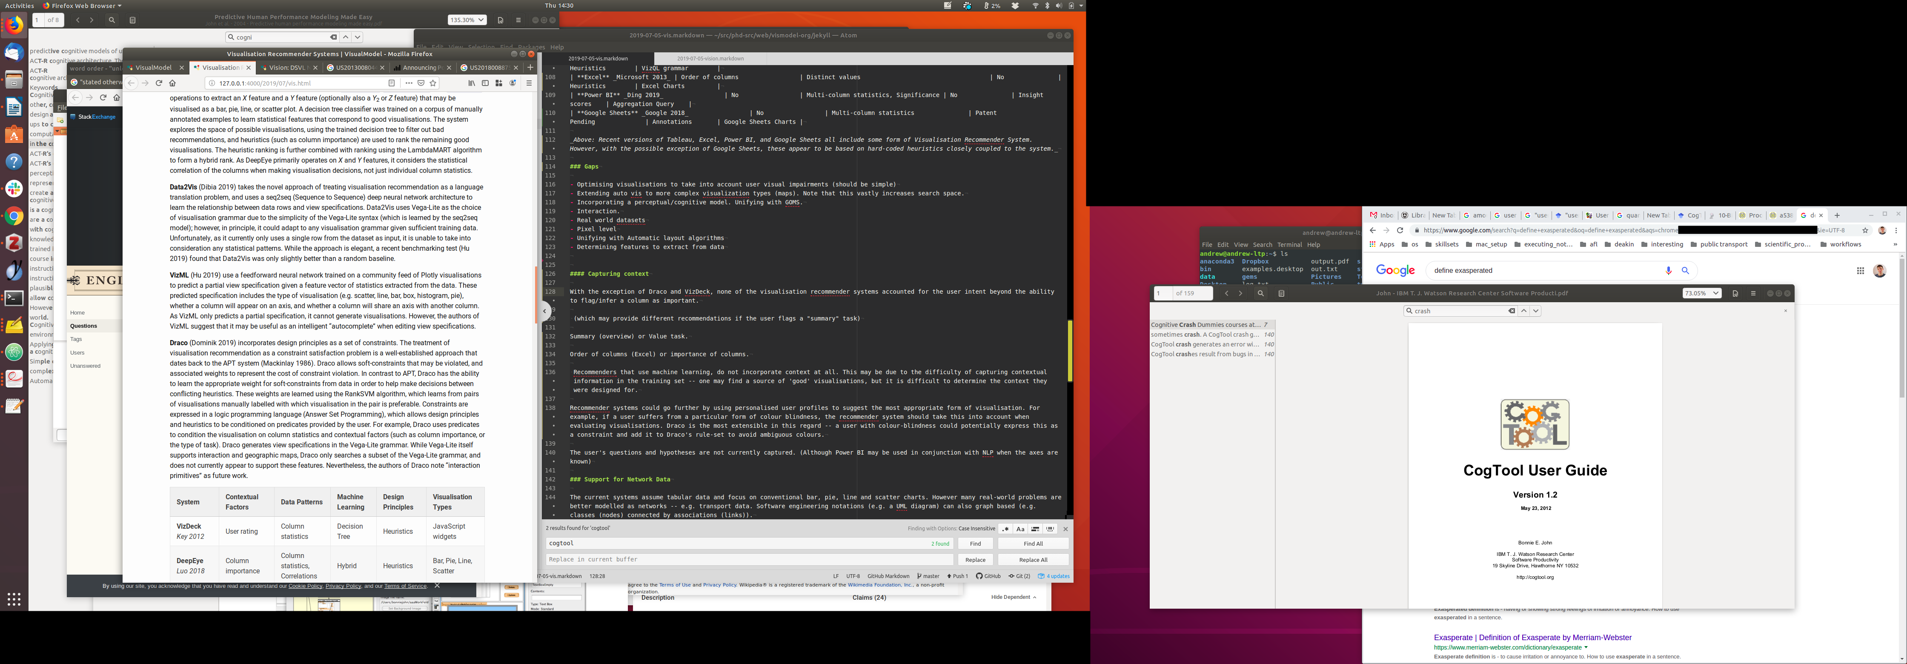
Task: Open hamburger menu in CogTool PDF viewer
Action: 1753,293
